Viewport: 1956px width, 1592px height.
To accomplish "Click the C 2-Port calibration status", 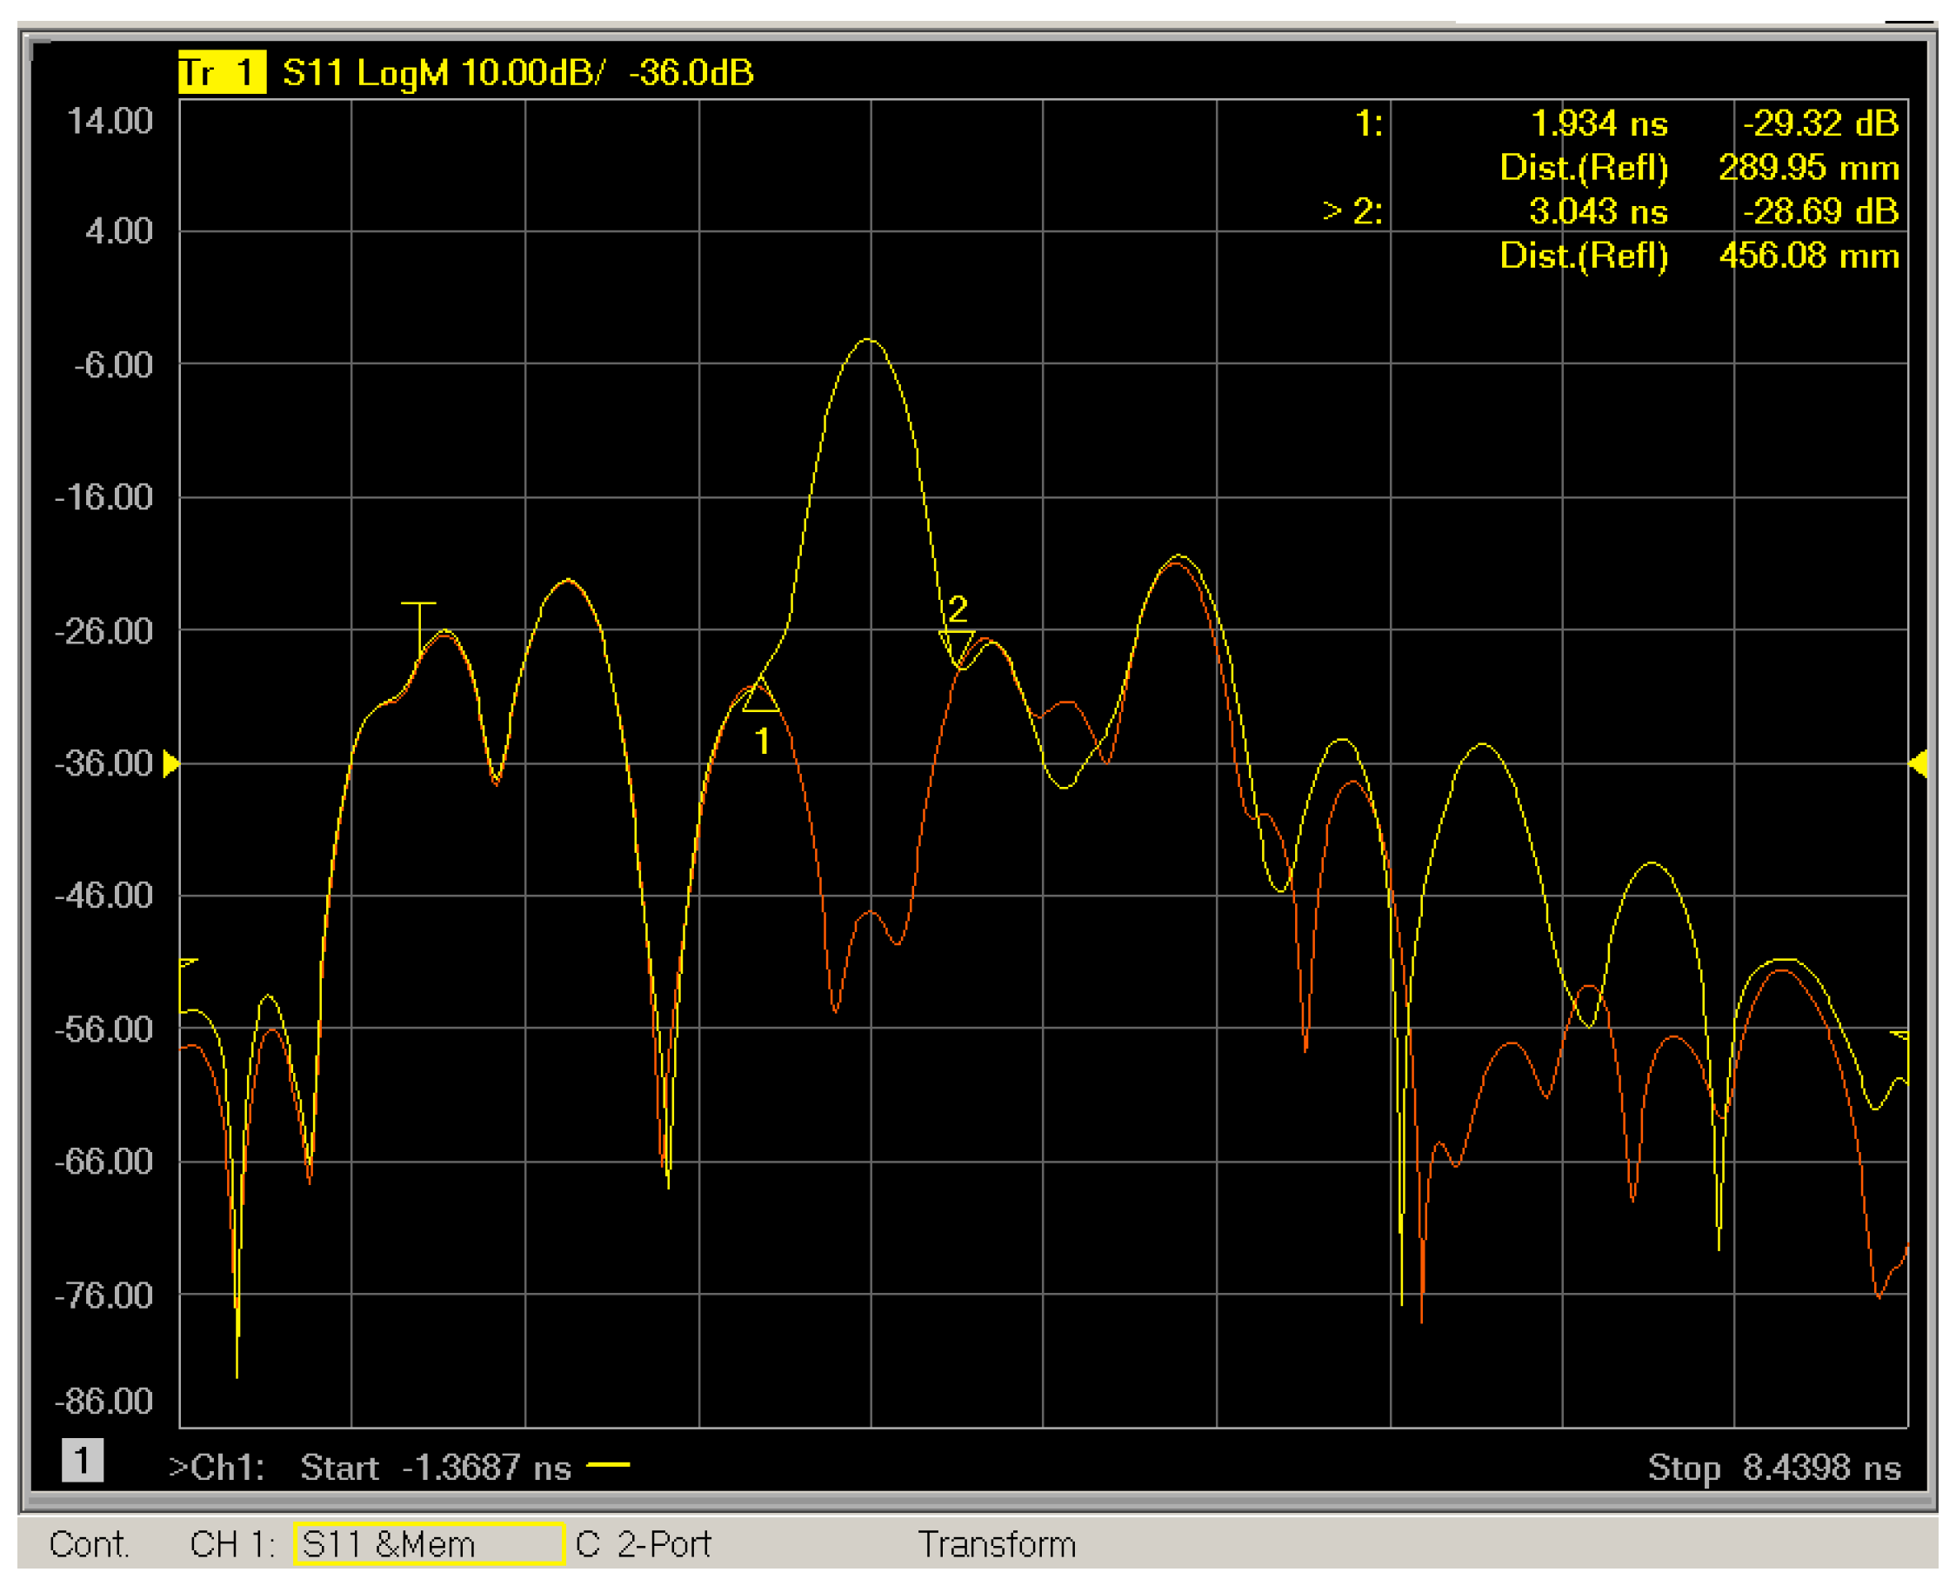I will click(x=643, y=1544).
